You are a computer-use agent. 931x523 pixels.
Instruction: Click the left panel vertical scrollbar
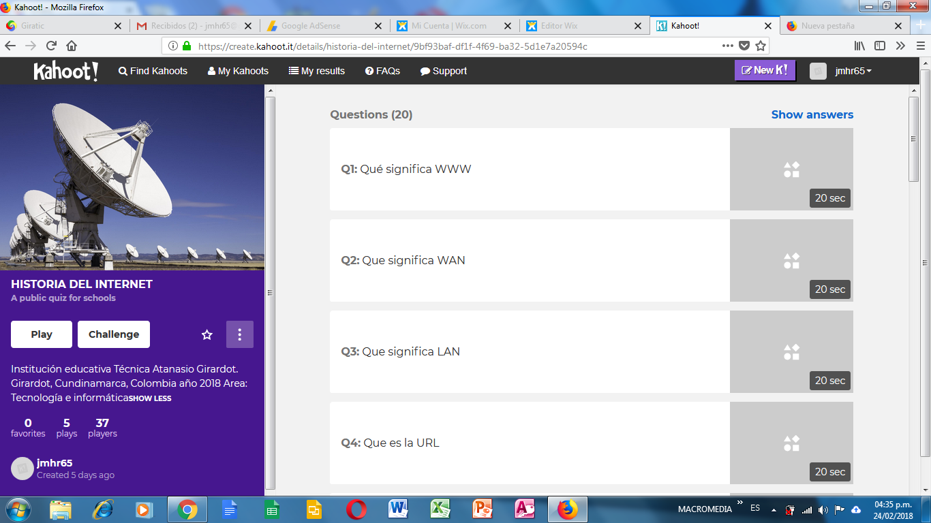point(270,293)
